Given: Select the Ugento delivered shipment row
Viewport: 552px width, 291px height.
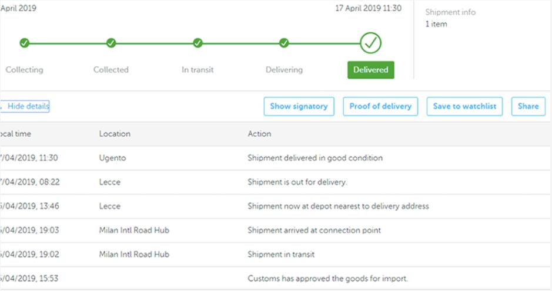Looking at the screenshot, I should click(275, 158).
